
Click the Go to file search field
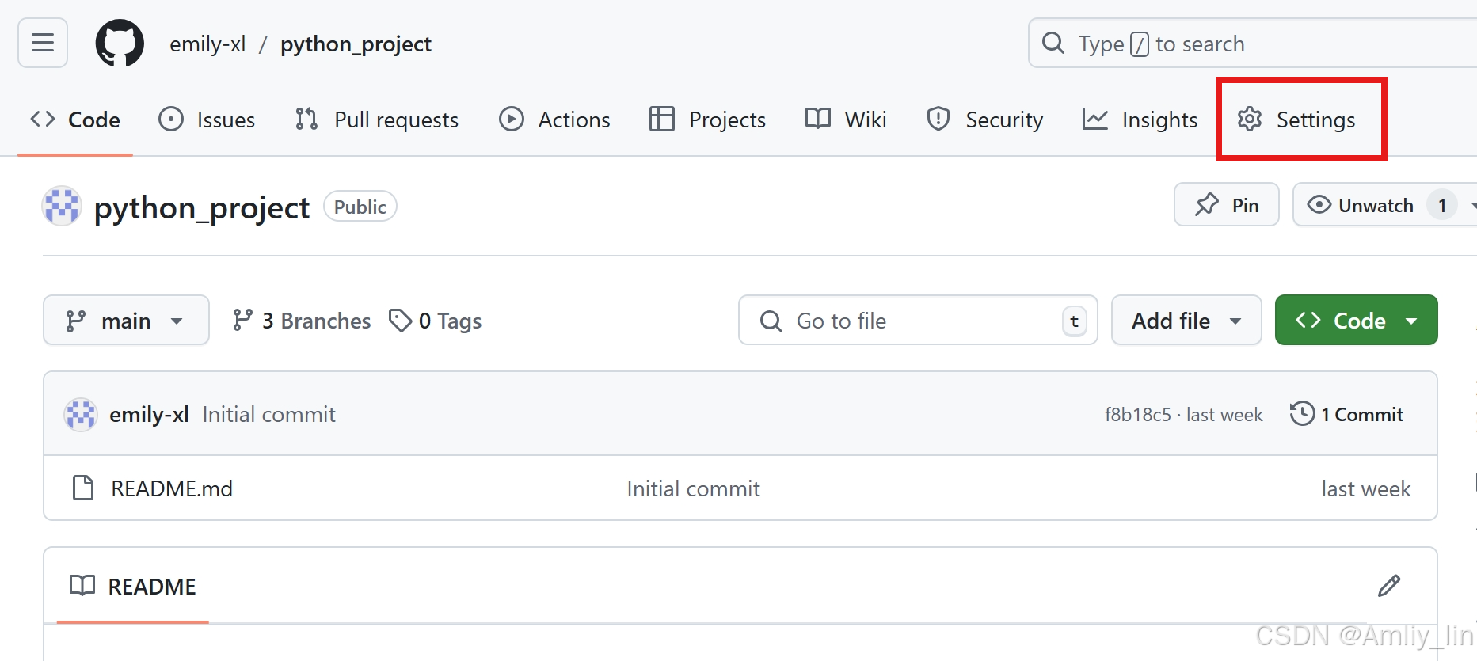[917, 321]
